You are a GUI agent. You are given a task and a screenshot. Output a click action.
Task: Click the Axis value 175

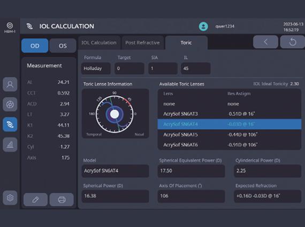tap(66, 158)
